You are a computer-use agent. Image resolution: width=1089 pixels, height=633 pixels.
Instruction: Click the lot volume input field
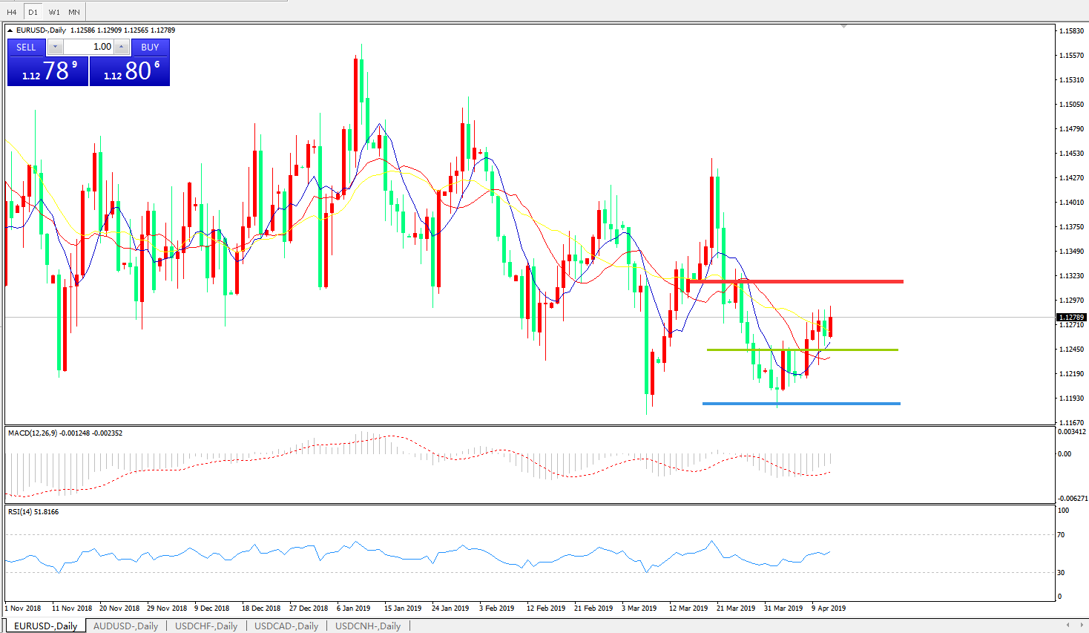click(x=88, y=47)
